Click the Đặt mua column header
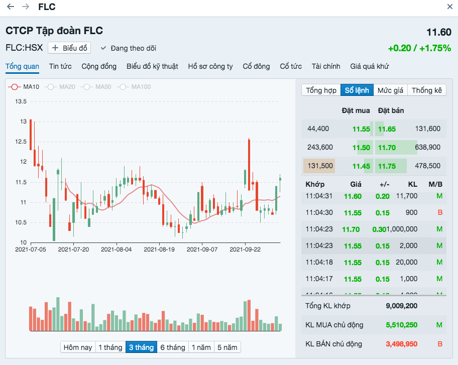This screenshot has width=458, height=365. click(356, 110)
